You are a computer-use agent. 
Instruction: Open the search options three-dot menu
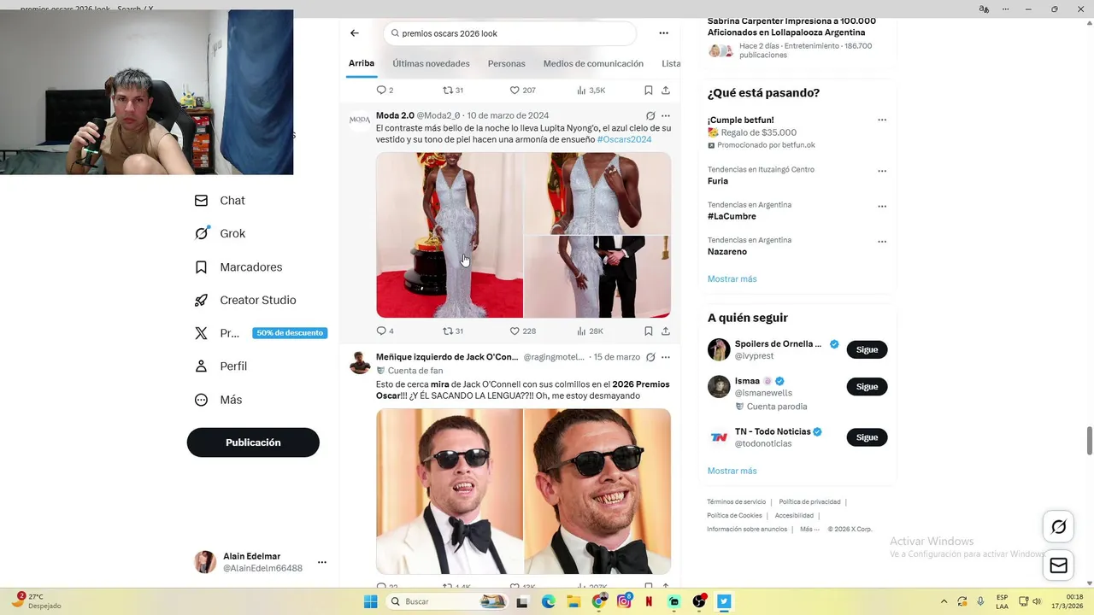point(663,33)
